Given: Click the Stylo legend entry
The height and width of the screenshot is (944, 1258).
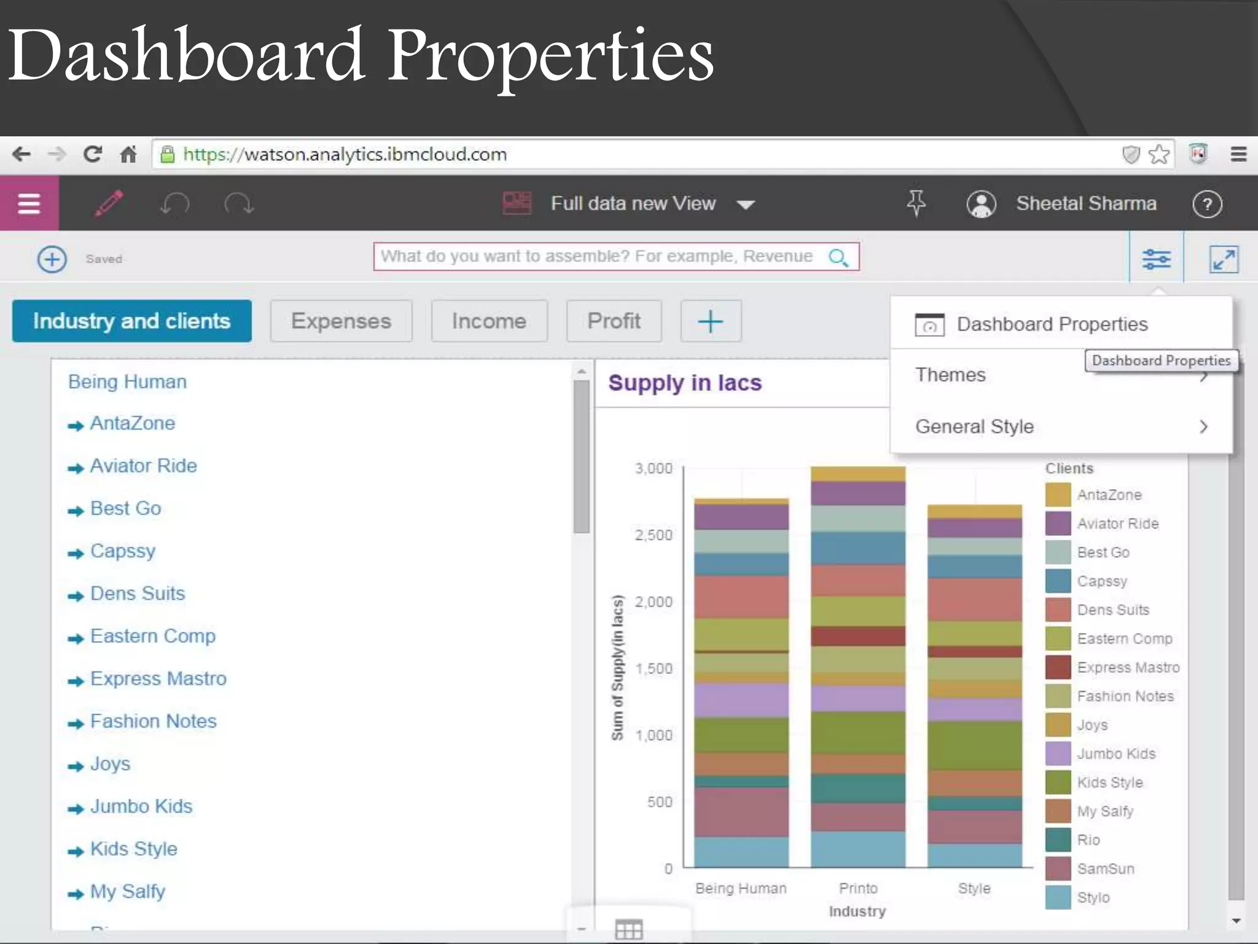Looking at the screenshot, I should [1078, 898].
